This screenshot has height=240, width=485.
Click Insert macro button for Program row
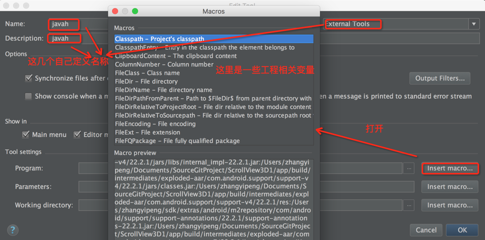pos(449,168)
